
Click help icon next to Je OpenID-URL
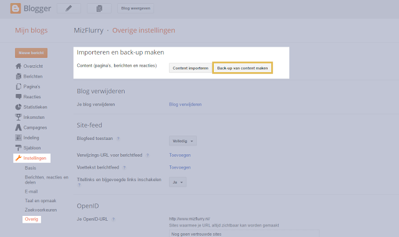113,219
